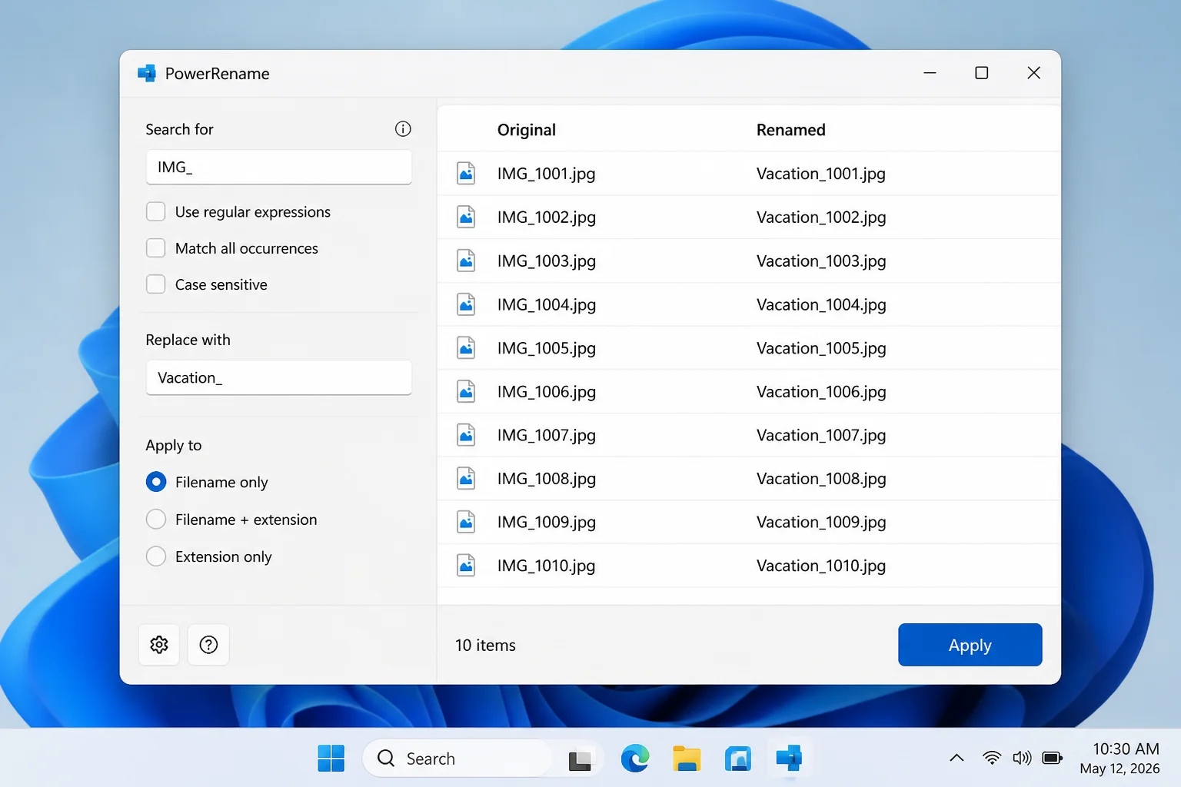The width and height of the screenshot is (1181, 787).
Task: Select the Filename only radio option
Action: pos(155,482)
